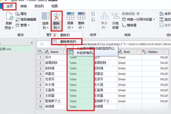This screenshot has width=171, height=114.
Task: Sort ascending with the A-Z icon
Action: 93,14
